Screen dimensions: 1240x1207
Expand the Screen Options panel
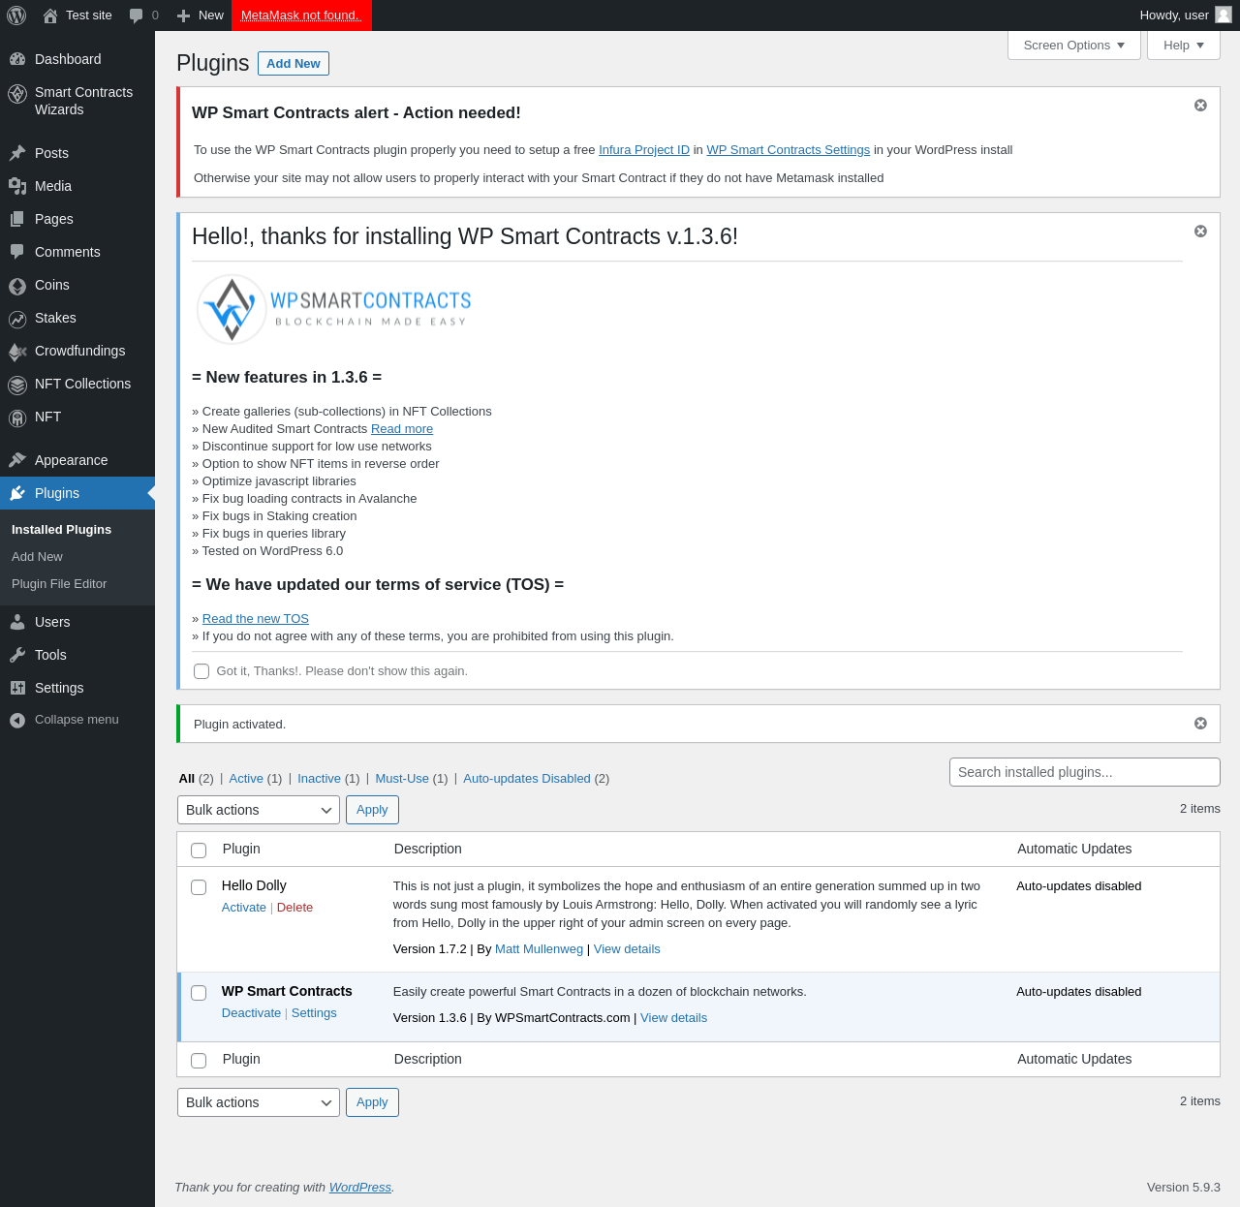click(x=1074, y=46)
